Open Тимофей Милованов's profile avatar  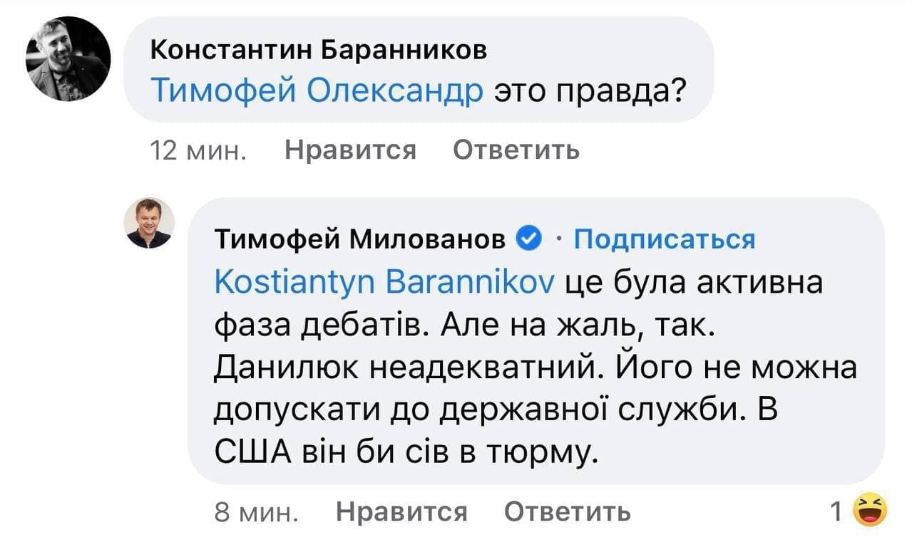149,223
